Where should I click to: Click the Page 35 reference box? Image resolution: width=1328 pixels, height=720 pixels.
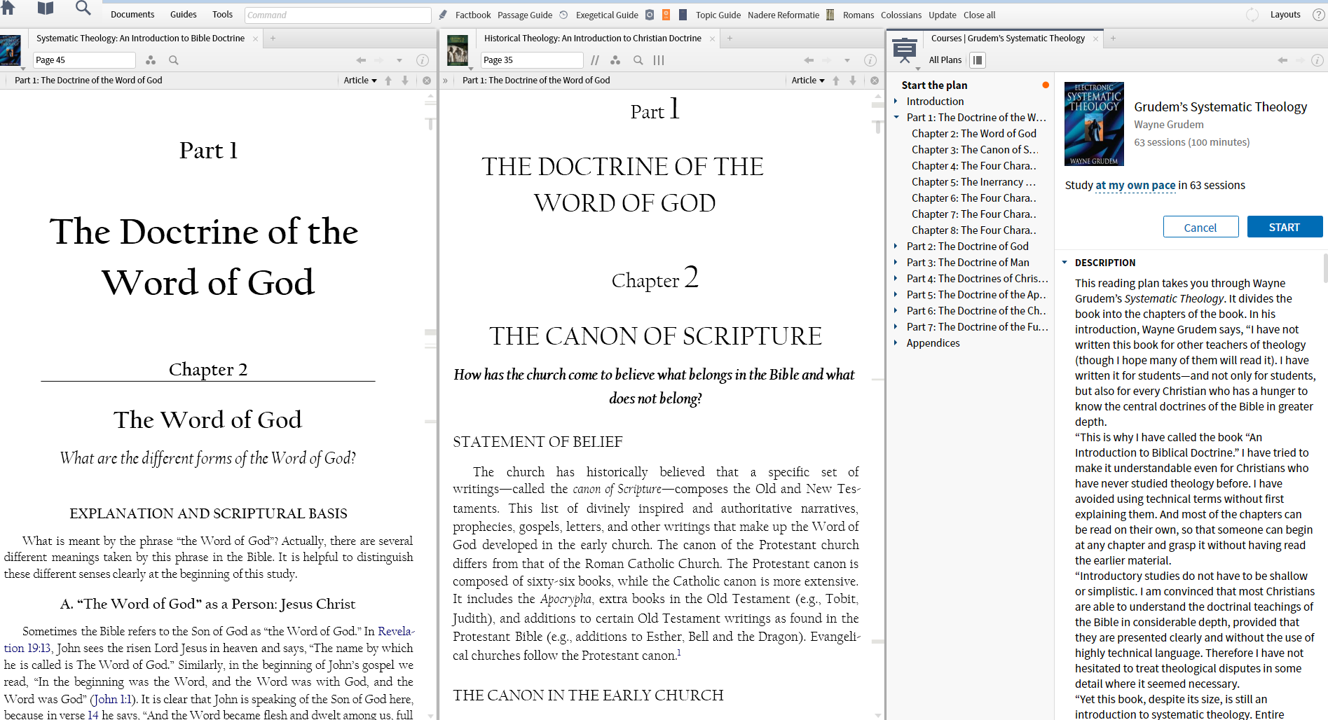click(x=532, y=60)
